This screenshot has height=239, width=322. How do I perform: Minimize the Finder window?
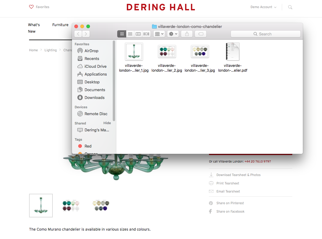82,26
